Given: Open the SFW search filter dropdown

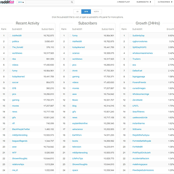Looking at the screenshot, I should pos(21,2).
